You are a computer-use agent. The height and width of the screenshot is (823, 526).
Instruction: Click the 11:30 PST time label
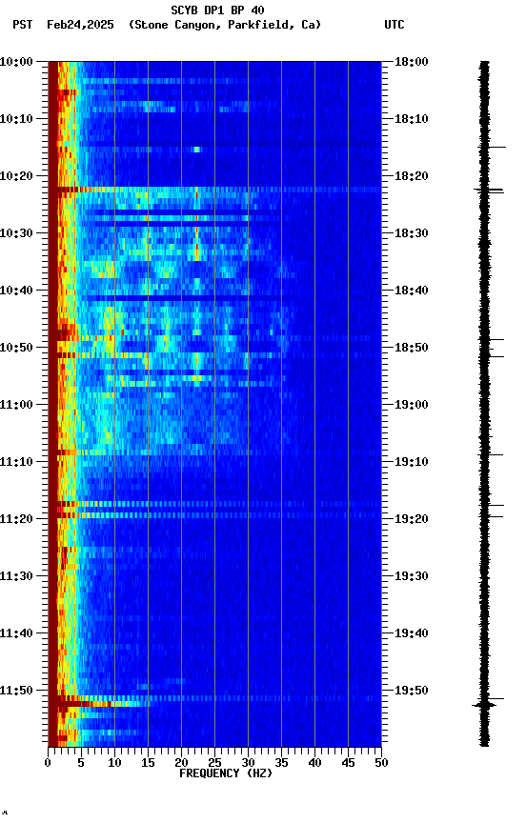16,576
